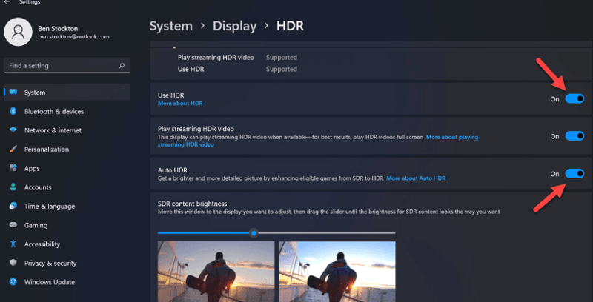Go to System in the breadcrumb
This screenshot has width=593, height=302.
pyautogui.click(x=171, y=26)
